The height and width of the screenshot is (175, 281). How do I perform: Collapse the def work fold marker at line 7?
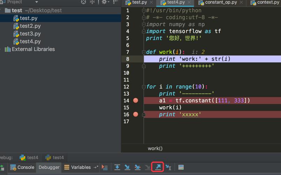[144, 52]
